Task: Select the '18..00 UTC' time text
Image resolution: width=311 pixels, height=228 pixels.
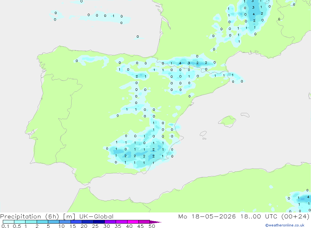Action: pos(259,216)
